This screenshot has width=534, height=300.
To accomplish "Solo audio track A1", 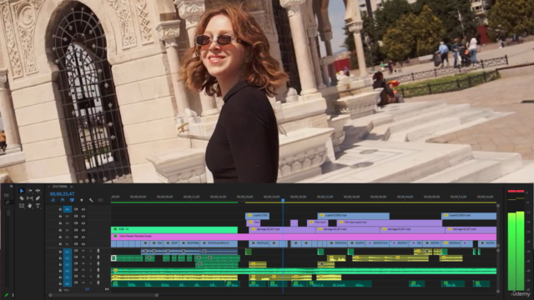I will point(91,251).
